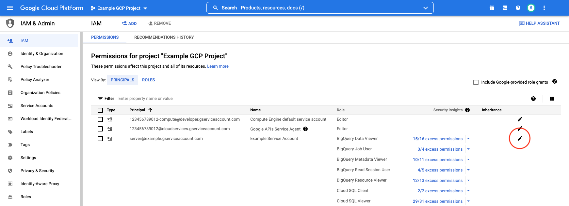Click the Cloud SQL Client role text
The width and height of the screenshot is (569, 206).
[352, 191]
